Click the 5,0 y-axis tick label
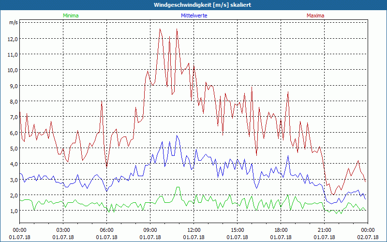This screenshot has width=387, height=242. coord(12,148)
